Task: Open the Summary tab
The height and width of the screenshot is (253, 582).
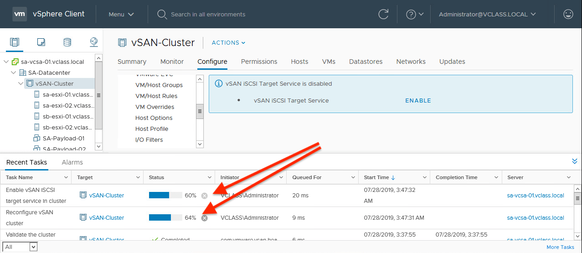Action: coord(132,62)
